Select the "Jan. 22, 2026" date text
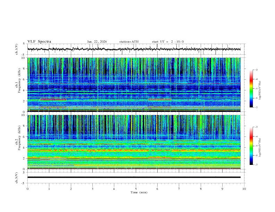 pyautogui.click(x=97, y=42)
